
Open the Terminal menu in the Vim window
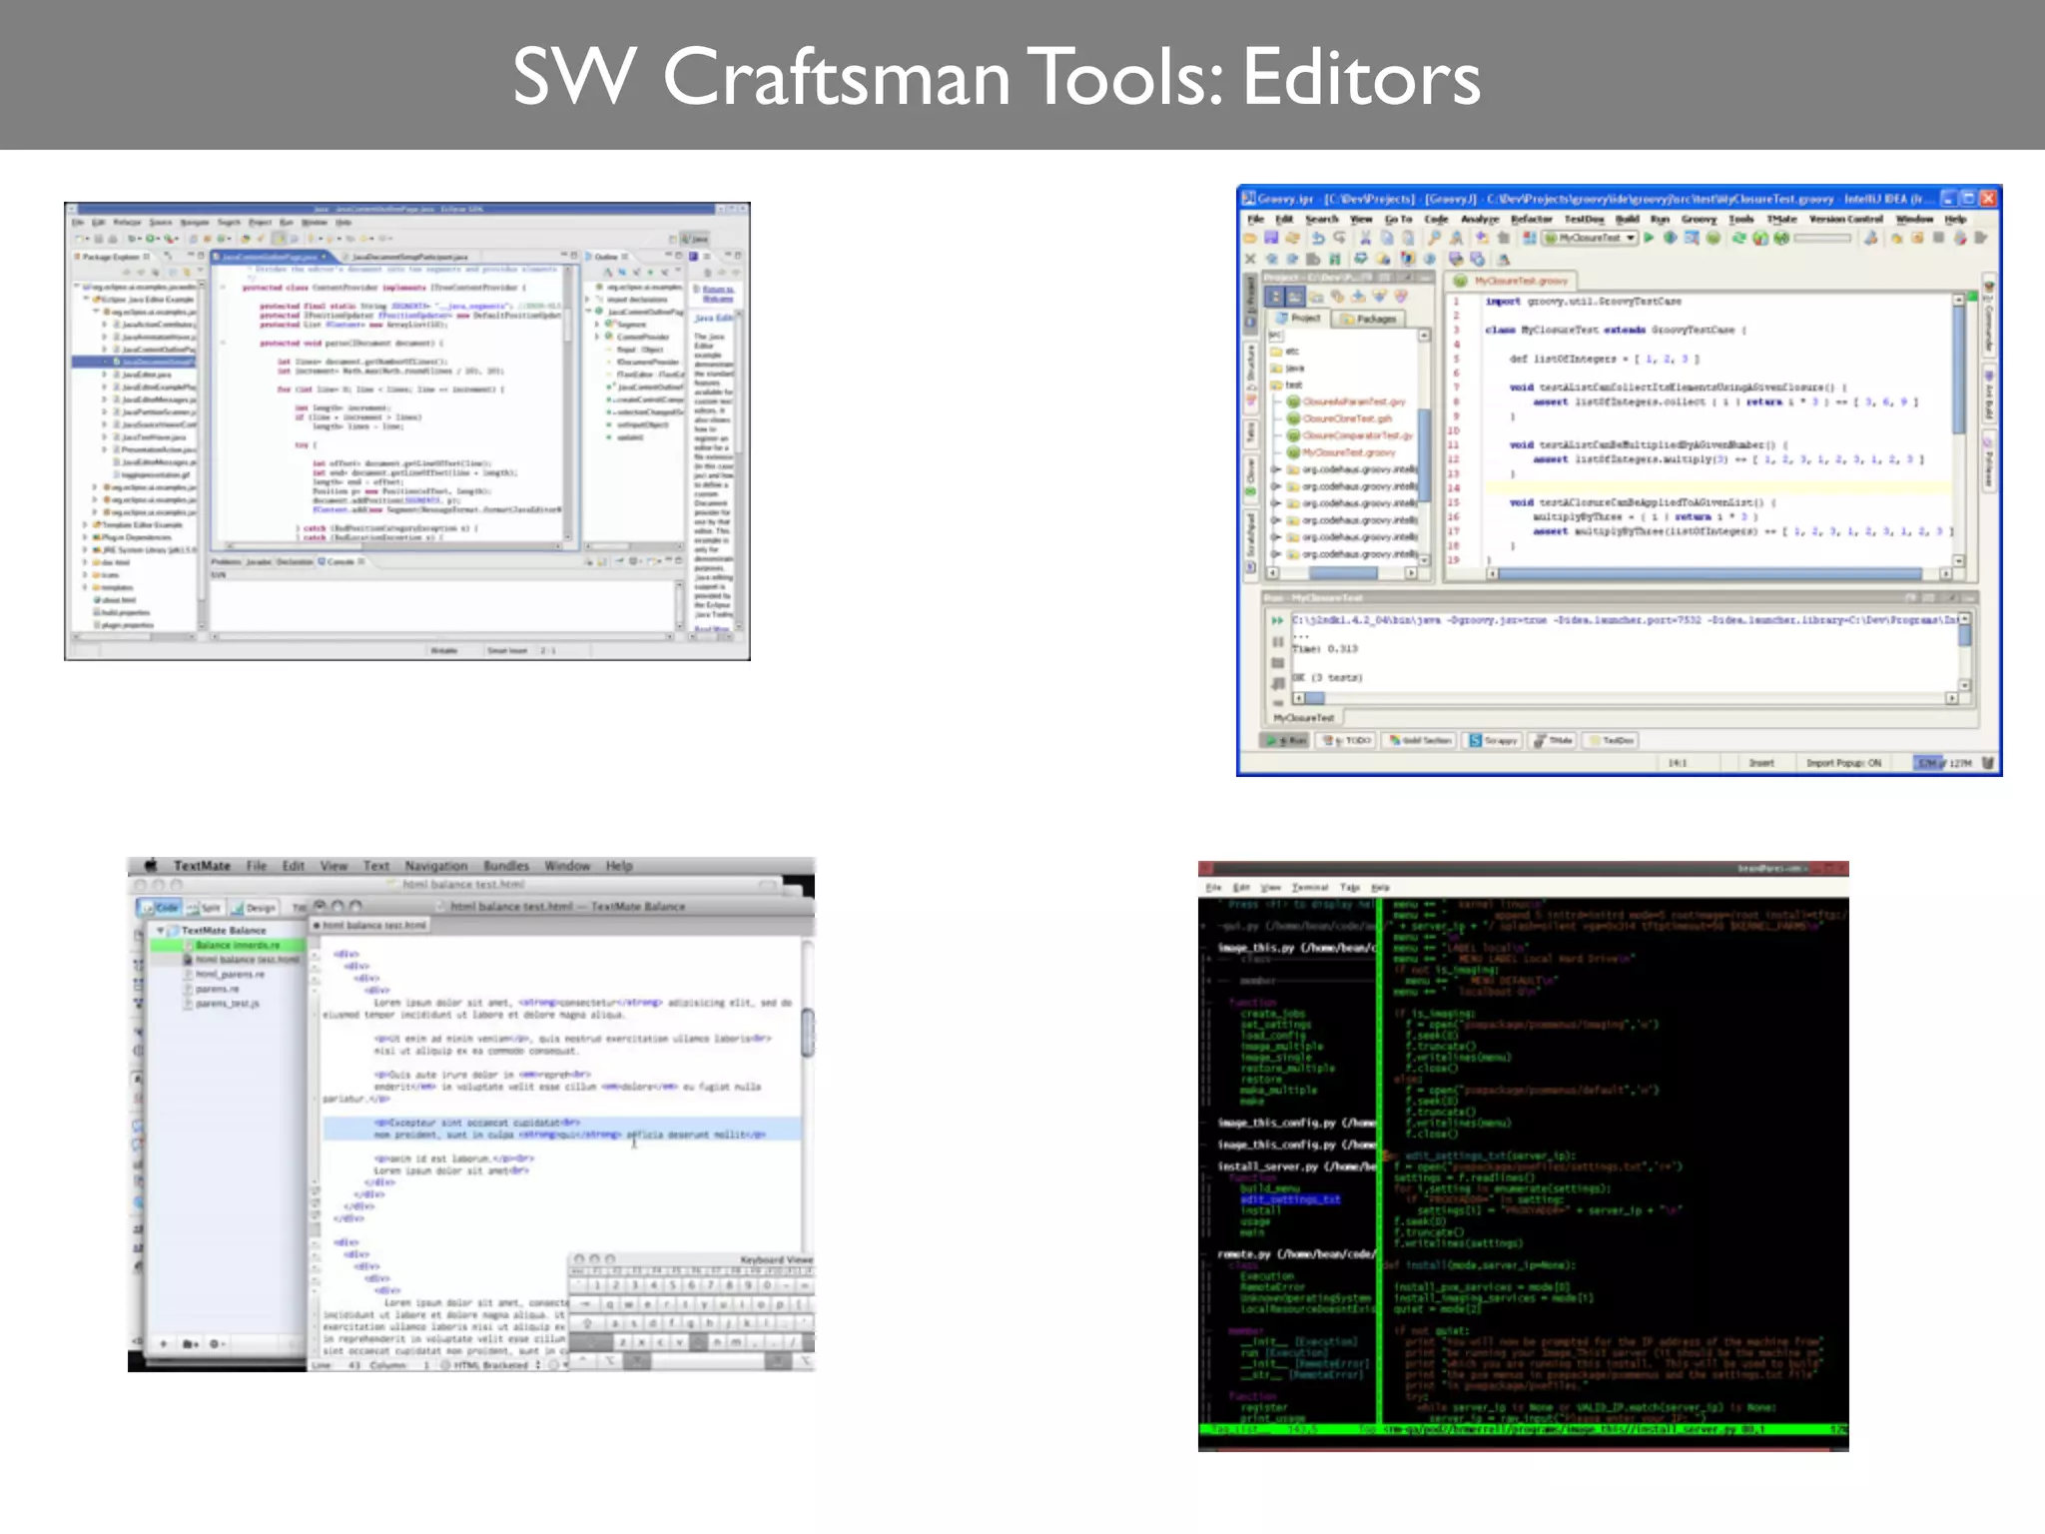pyautogui.click(x=1309, y=887)
